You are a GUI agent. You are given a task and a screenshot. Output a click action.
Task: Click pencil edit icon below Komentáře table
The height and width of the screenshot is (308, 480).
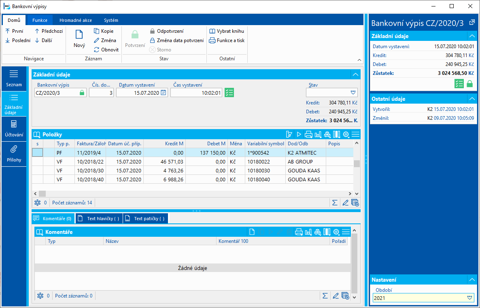tap(336, 296)
